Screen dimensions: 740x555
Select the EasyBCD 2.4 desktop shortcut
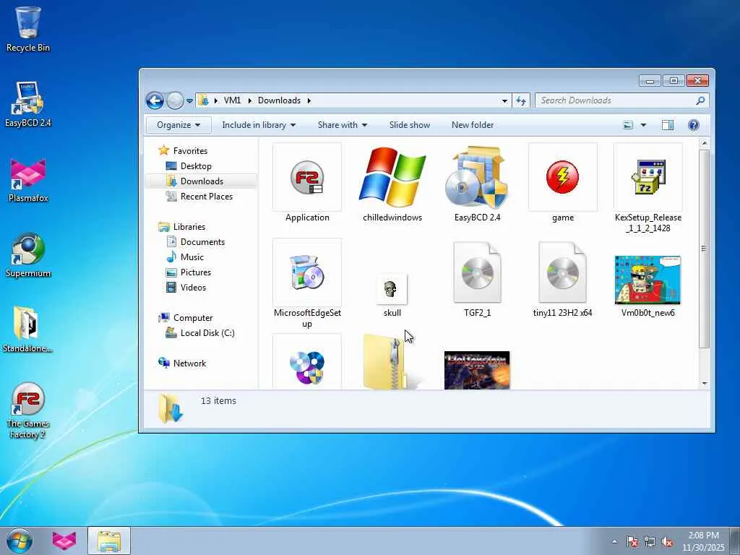(28, 104)
